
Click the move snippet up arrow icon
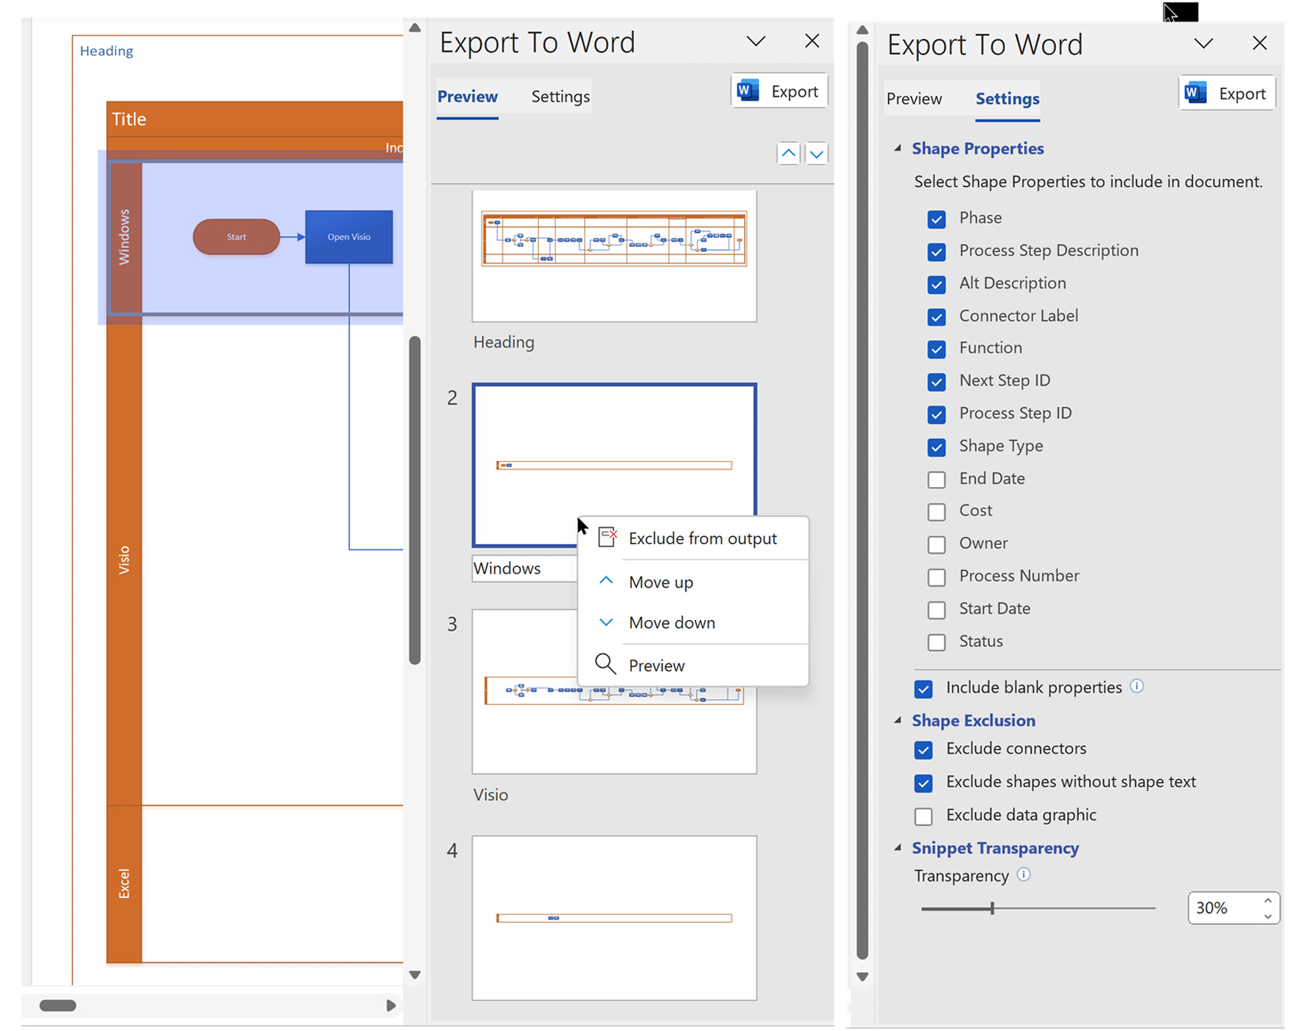pyautogui.click(x=788, y=153)
